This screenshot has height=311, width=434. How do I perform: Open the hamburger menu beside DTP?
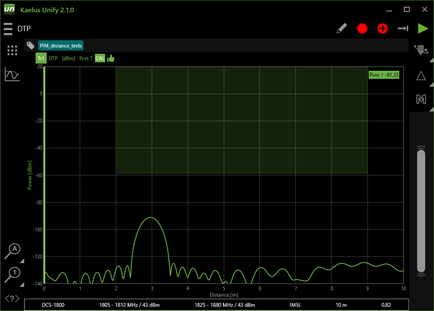7,28
